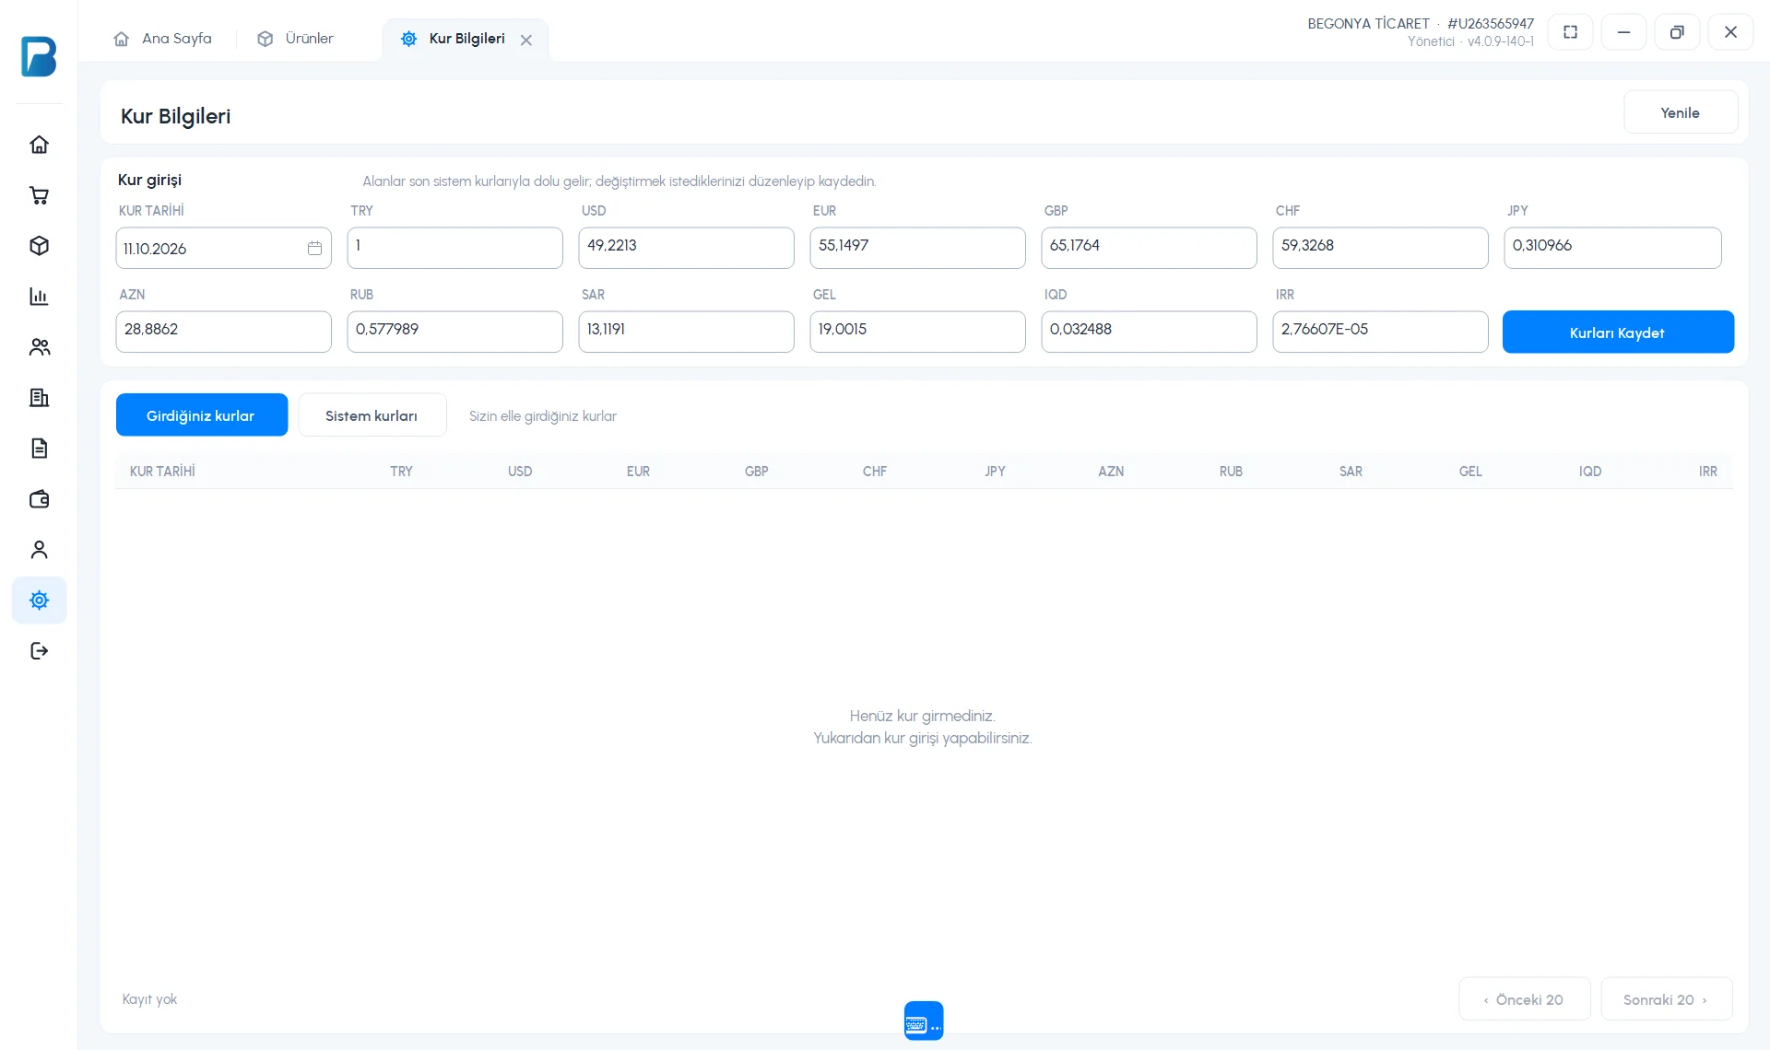Viewport: 1770px width, 1050px height.
Task: Save rates with Kurları Kaydet
Action: [x=1618, y=332]
